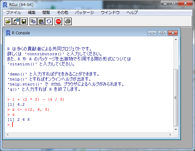Print console using the printer icon
Image resolution: width=195 pixels, height=151 pixels.
(x=68, y=21)
